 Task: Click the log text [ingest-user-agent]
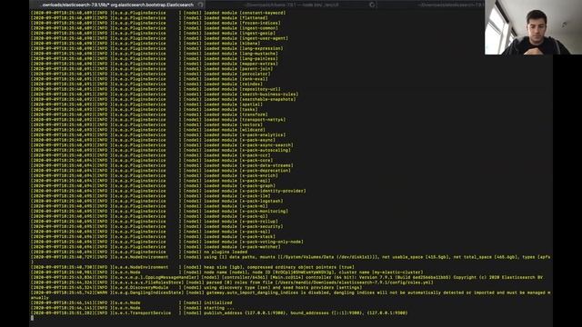pos(264,38)
